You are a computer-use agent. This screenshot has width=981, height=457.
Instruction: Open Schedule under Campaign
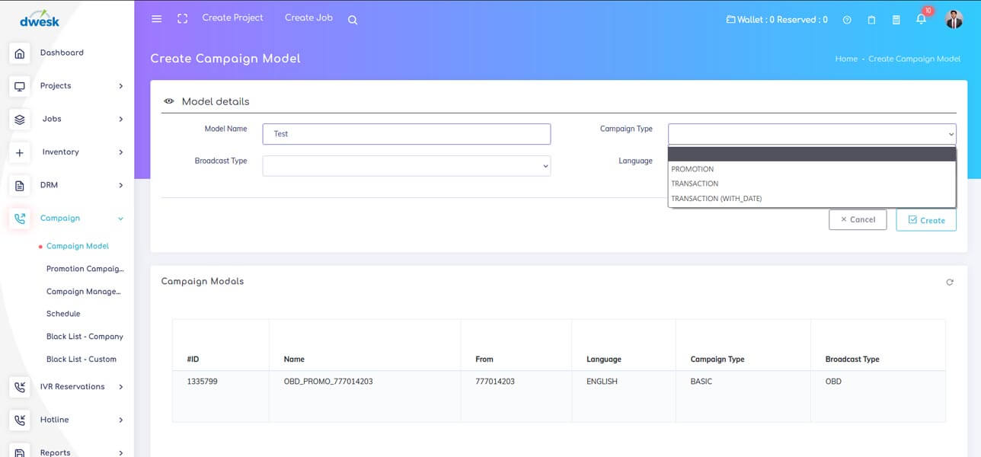coord(63,314)
